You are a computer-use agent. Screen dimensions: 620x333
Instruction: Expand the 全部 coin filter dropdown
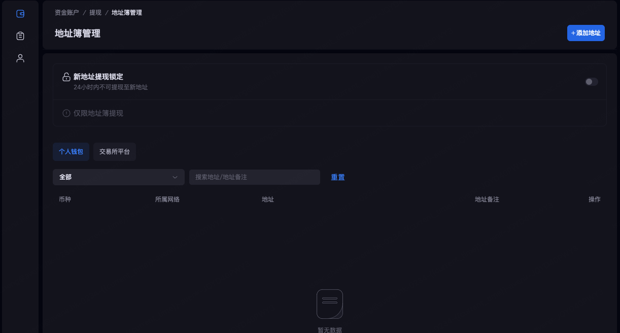[x=118, y=177]
